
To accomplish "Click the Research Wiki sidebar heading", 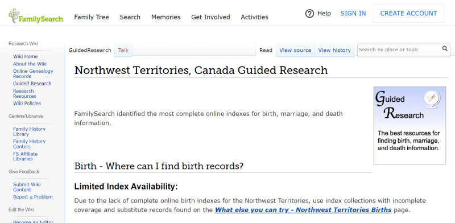I will pos(23,44).
